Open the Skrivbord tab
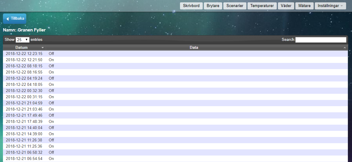Screen dimensions: 352x162 191,6
